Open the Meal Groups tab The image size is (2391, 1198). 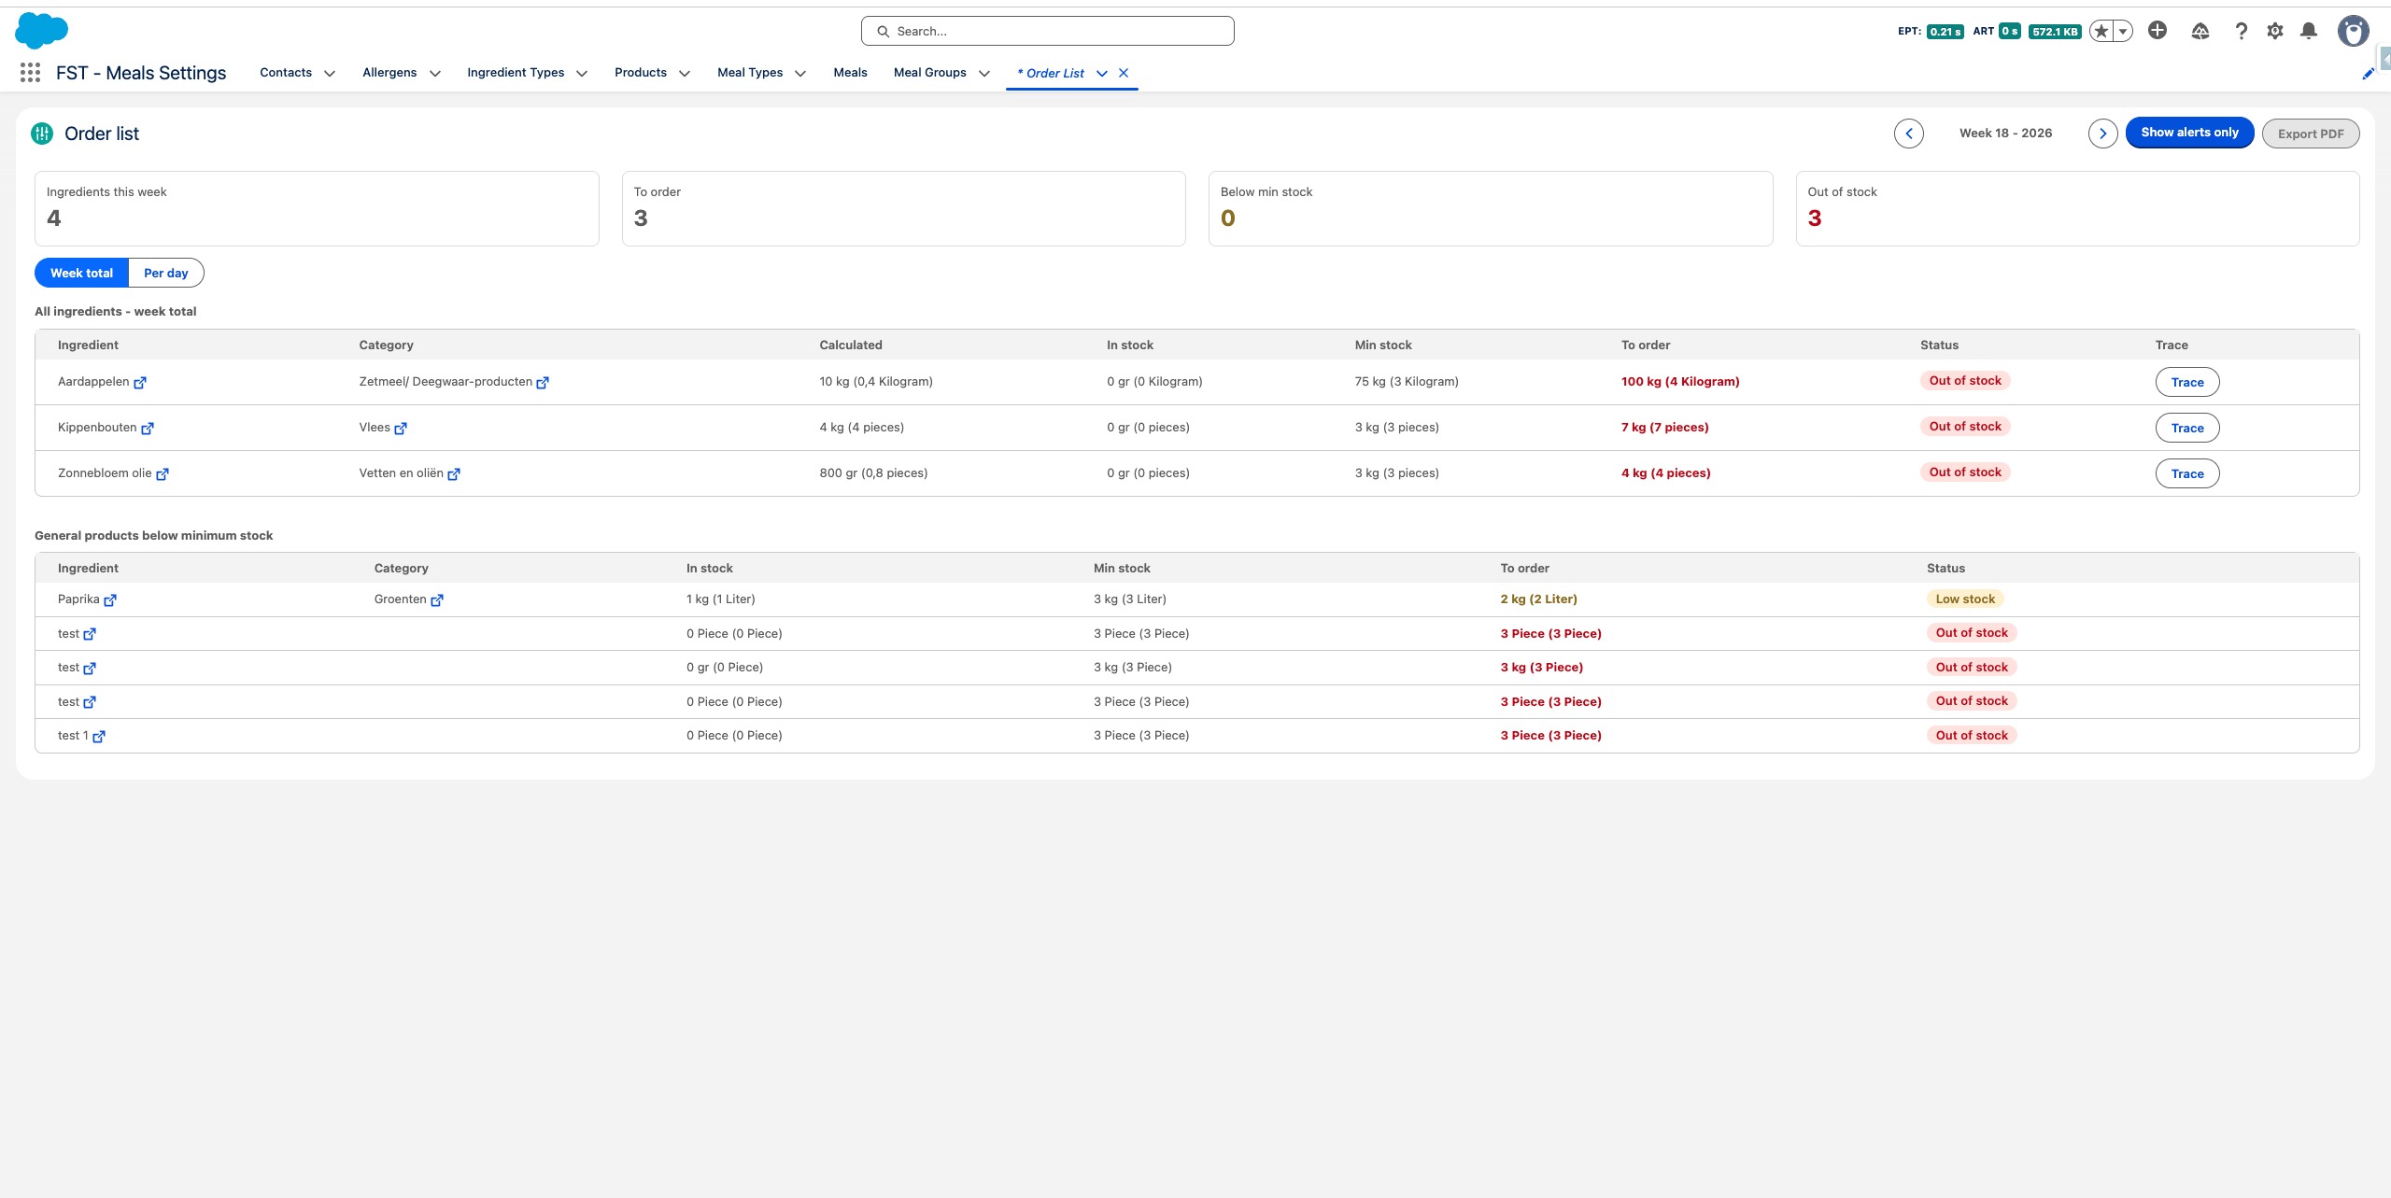coord(929,73)
